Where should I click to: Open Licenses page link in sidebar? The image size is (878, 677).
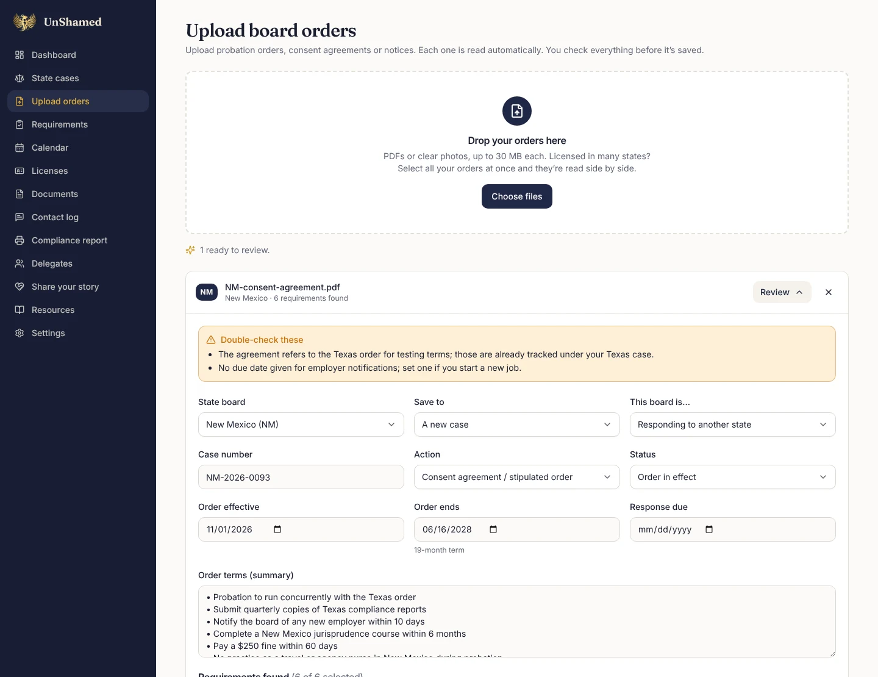[78, 171]
